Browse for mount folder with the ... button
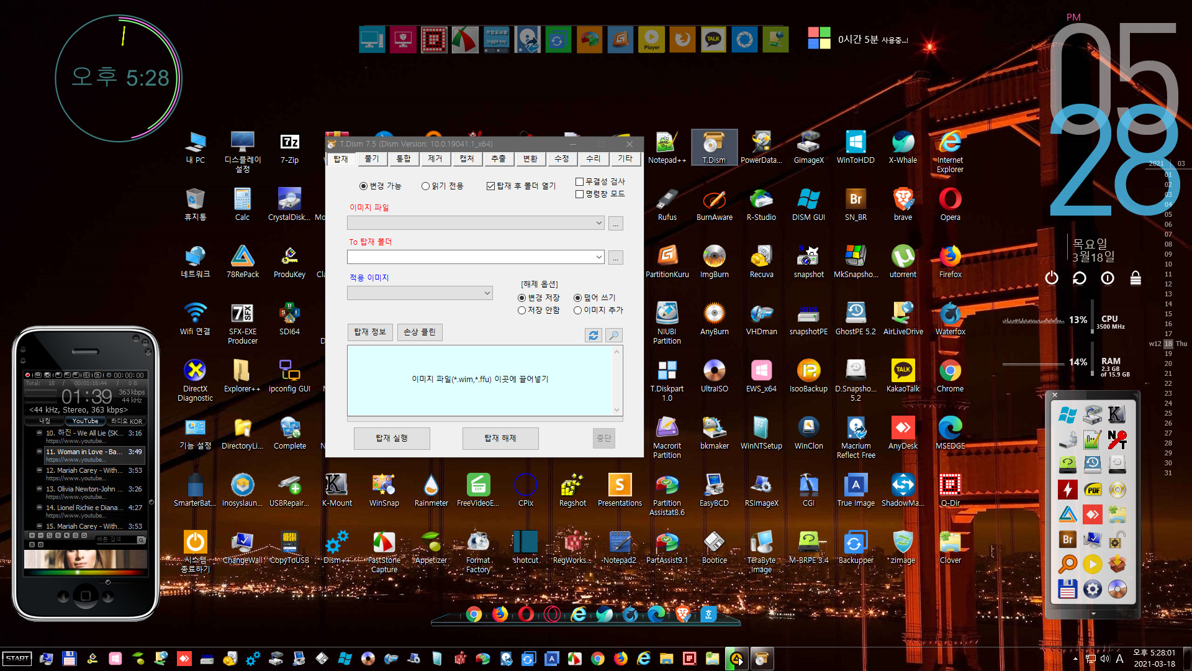Image resolution: width=1192 pixels, height=671 pixels. pos(616,258)
